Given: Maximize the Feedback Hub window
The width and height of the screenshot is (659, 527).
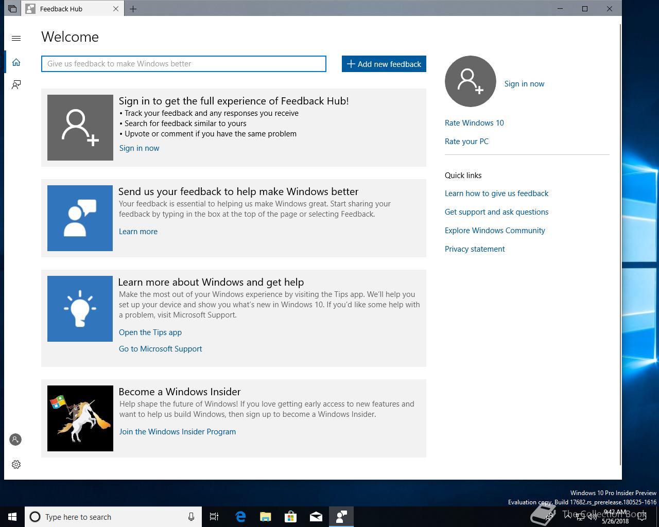Looking at the screenshot, I should (x=585, y=9).
